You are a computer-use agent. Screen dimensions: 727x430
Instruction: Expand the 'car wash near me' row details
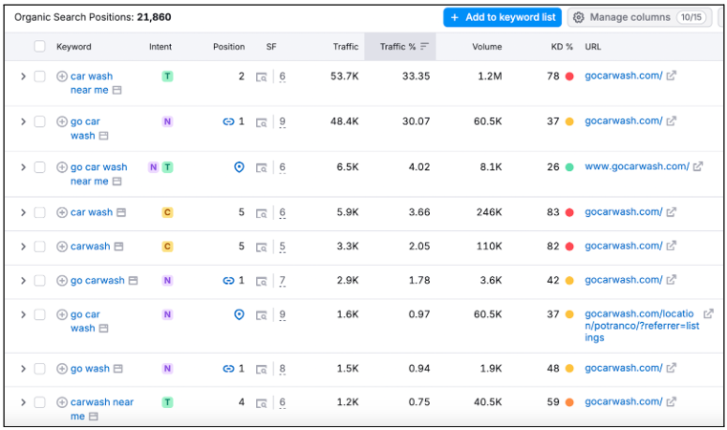click(23, 76)
